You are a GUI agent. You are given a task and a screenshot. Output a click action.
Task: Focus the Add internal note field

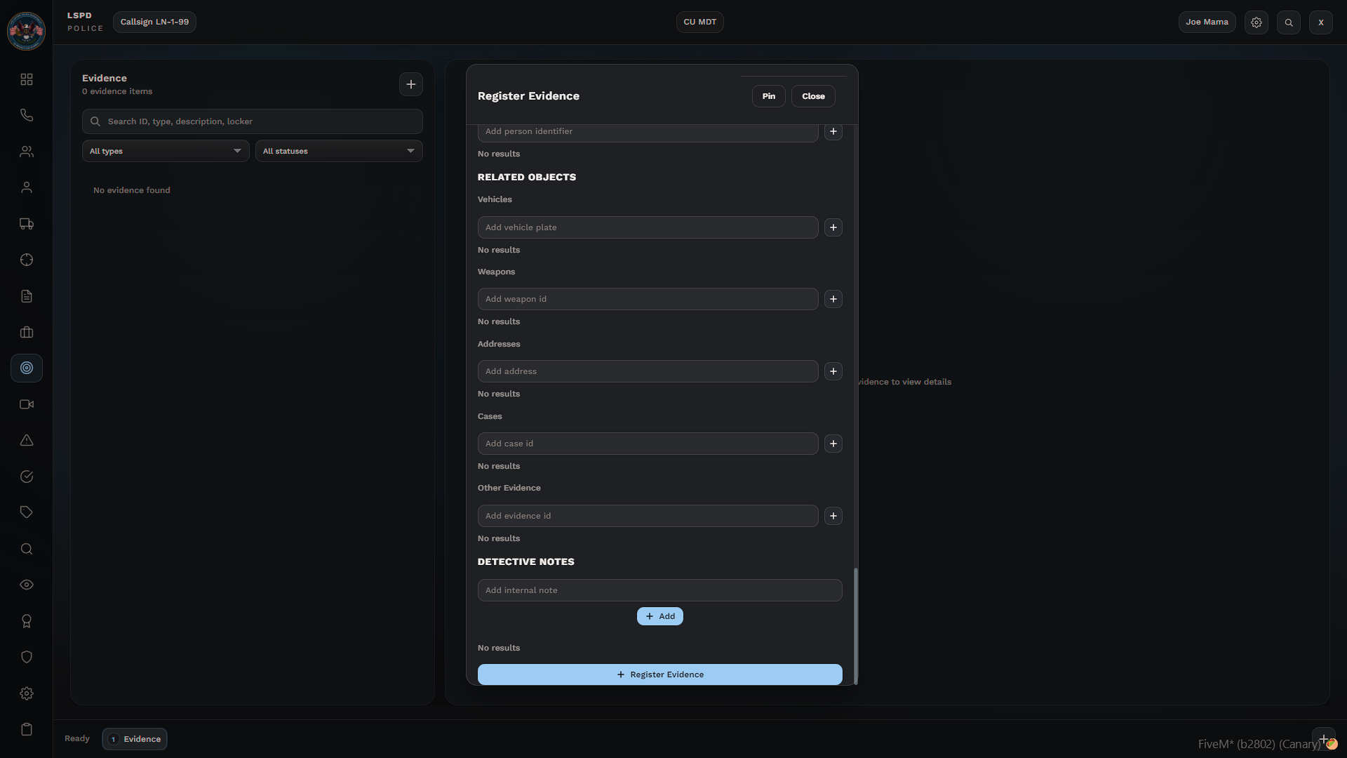point(659,590)
